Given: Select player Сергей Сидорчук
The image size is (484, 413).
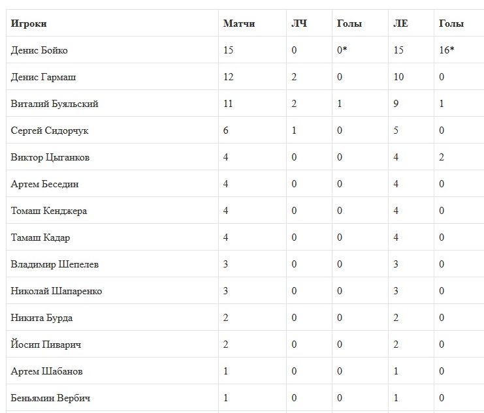Looking at the screenshot, I should click(x=50, y=130).
